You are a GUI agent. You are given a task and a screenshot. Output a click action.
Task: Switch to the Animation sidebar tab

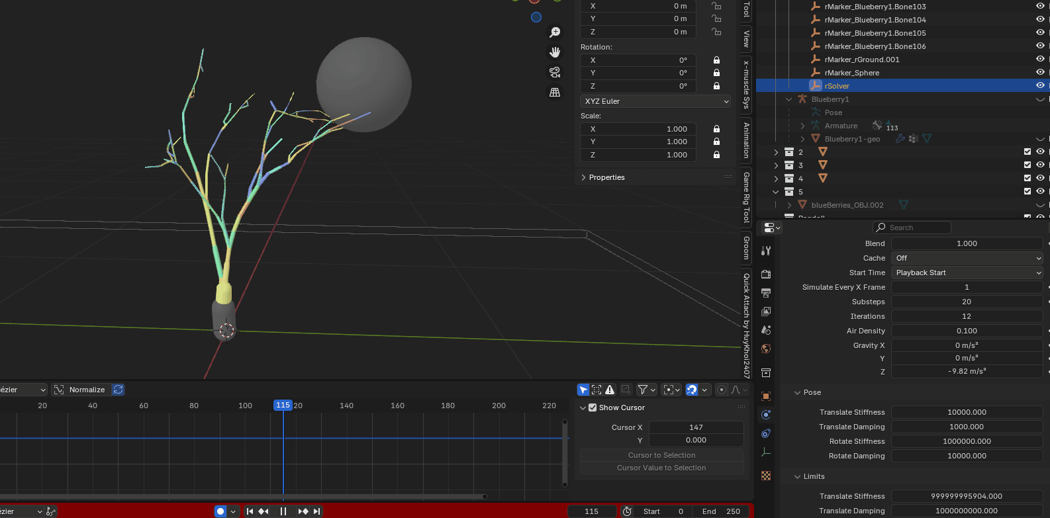[x=746, y=140]
